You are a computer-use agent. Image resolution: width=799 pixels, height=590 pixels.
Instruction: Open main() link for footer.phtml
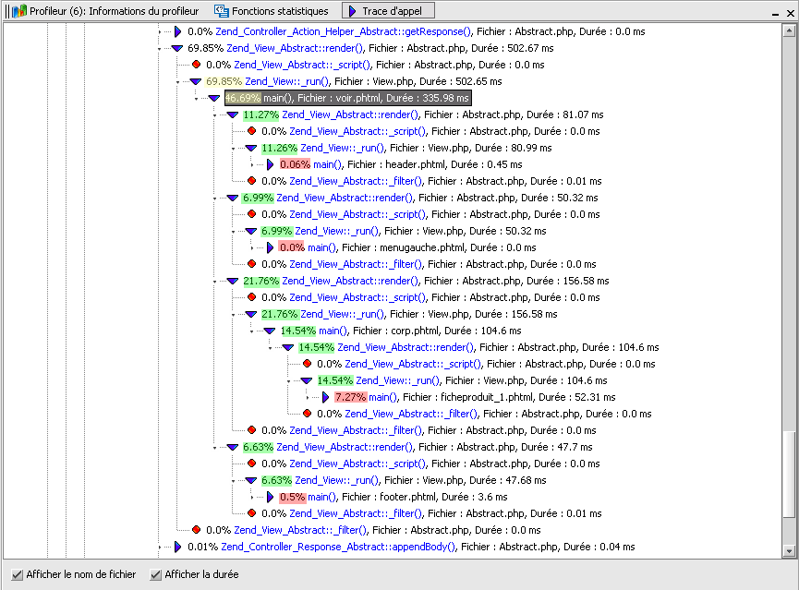point(322,498)
